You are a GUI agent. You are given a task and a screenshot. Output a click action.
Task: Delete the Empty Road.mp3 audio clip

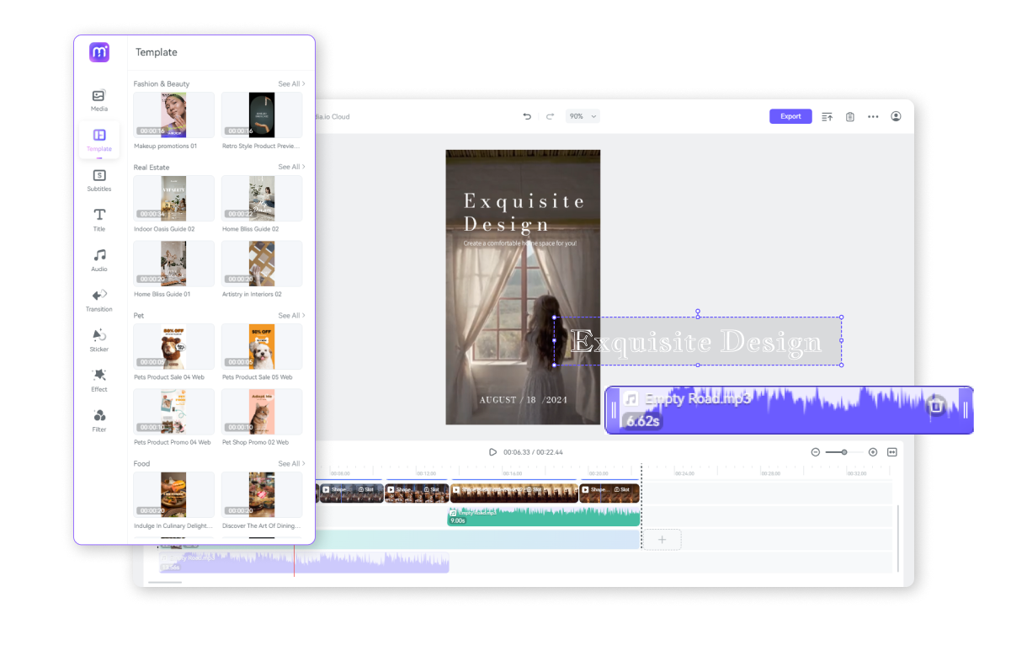(x=936, y=407)
